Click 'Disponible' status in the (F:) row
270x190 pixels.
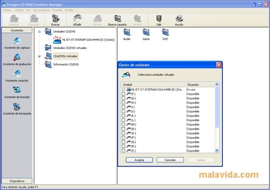tap(193, 94)
